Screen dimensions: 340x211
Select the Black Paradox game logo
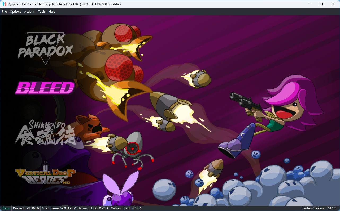click(46, 48)
